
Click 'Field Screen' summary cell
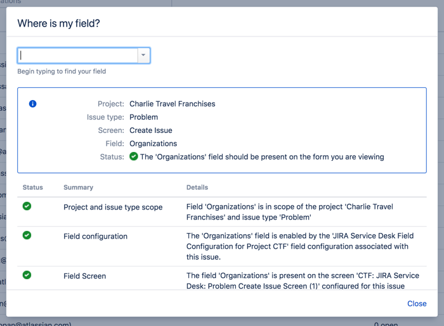84,276
